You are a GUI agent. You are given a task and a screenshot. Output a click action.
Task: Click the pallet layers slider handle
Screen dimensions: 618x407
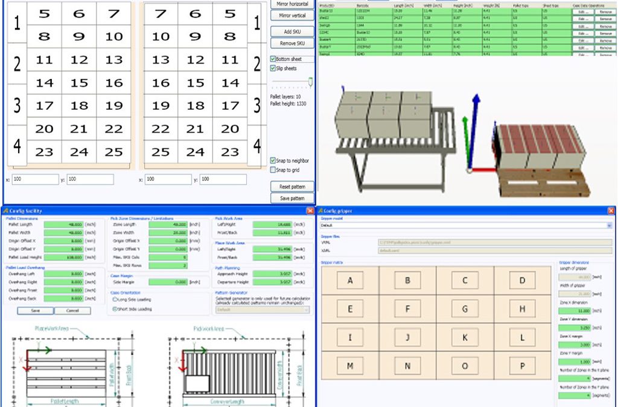pos(311,82)
